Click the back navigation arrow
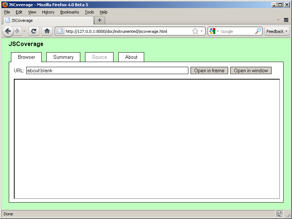 point(8,31)
